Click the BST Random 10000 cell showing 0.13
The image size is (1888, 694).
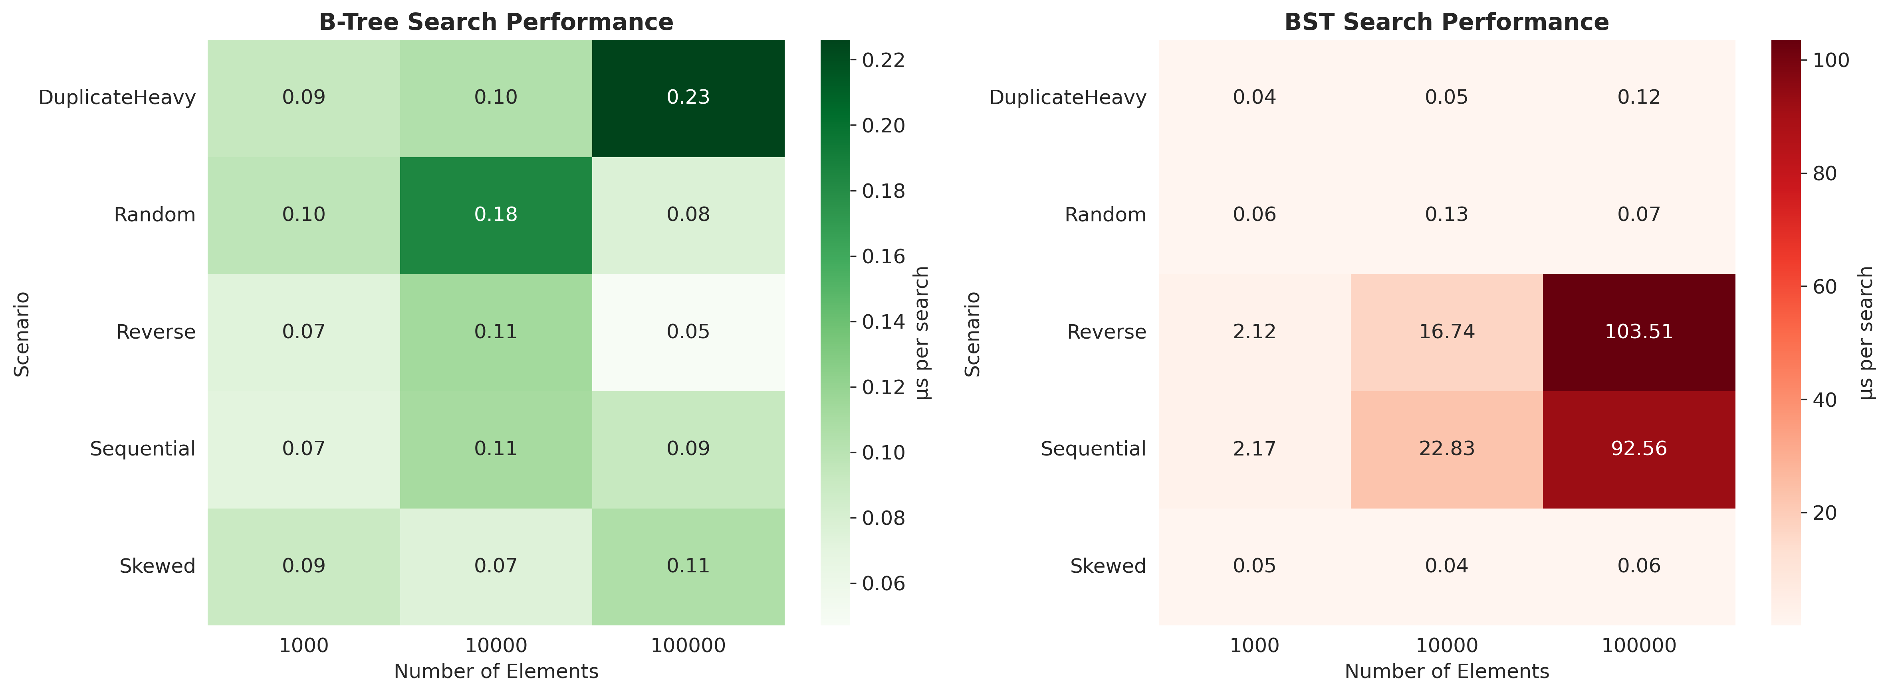[1446, 215]
